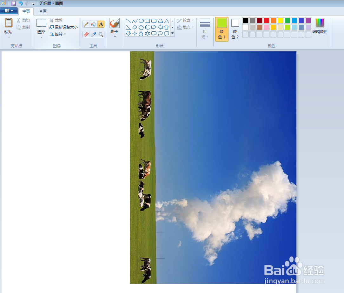344x293 pixels.
Task: Switch to the Home (主页) tab
Action: pos(26,11)
